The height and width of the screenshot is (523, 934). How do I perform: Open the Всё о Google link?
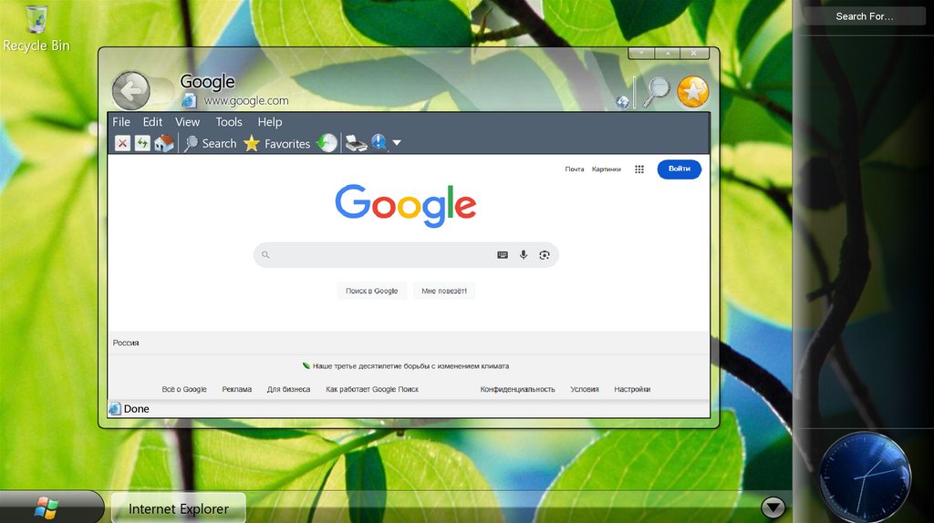tap(184, 389)
